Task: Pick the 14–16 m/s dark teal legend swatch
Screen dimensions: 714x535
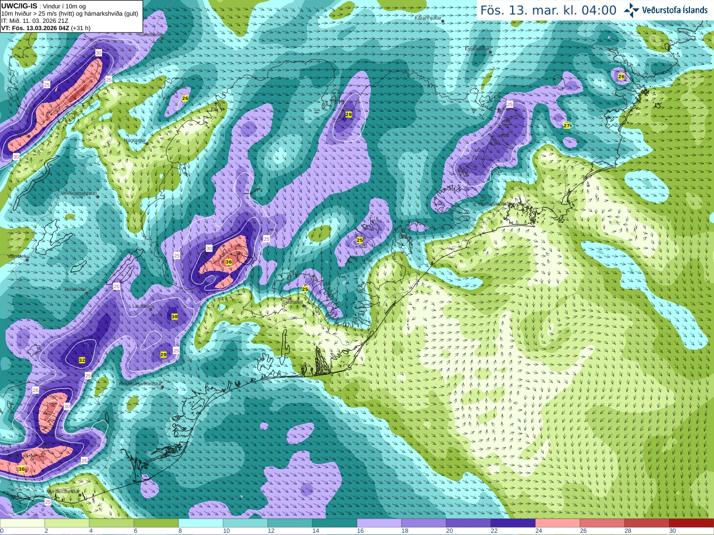Action: point(335,523)
